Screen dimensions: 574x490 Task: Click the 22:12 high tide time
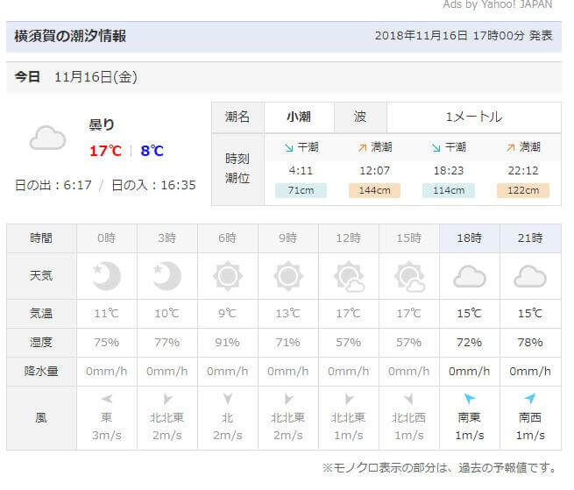click(x=523, y=171)
